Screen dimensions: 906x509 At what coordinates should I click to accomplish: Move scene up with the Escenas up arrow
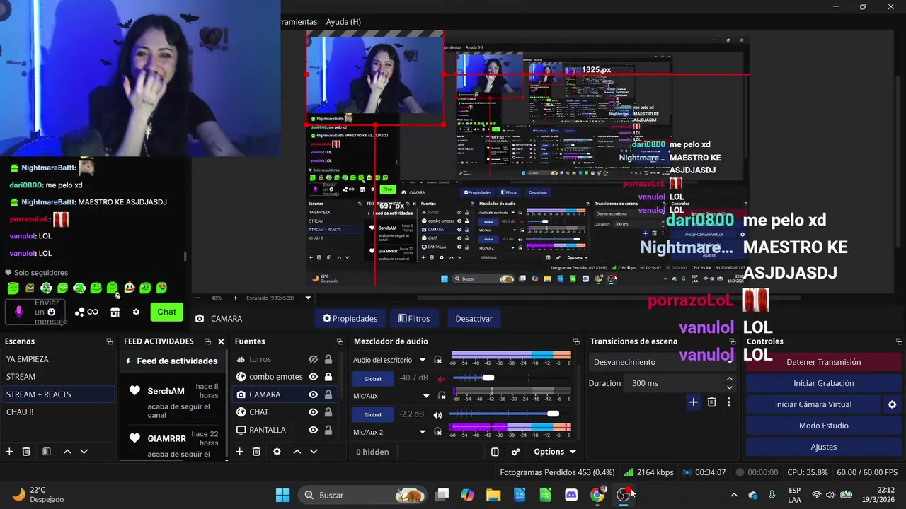67,452
